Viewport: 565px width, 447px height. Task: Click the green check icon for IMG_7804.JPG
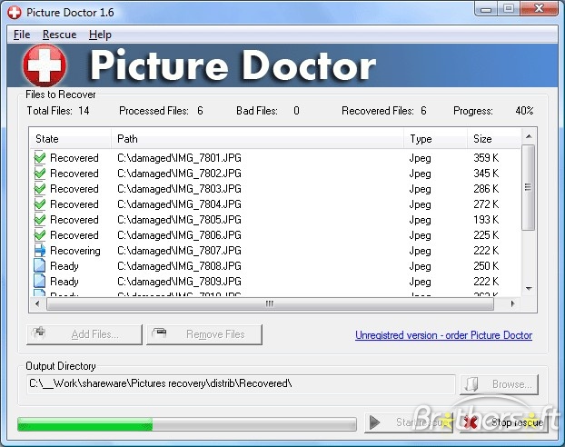click(x=40, y=204)
